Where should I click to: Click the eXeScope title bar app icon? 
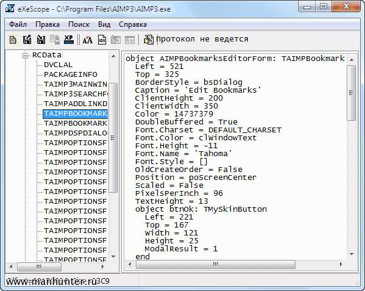(10, 8)
